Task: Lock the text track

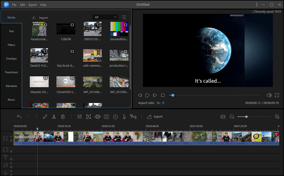Action: pos(11,159)
